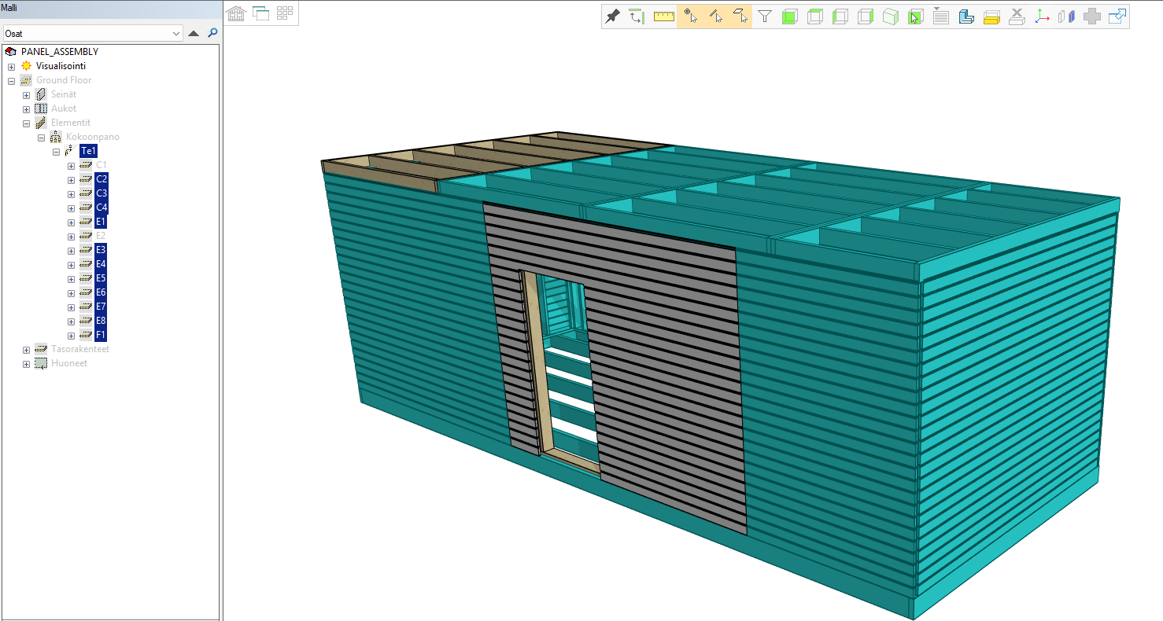Click the grey plus cross icon
This screenshot has width=1163, height=621.
point(1091,17)
